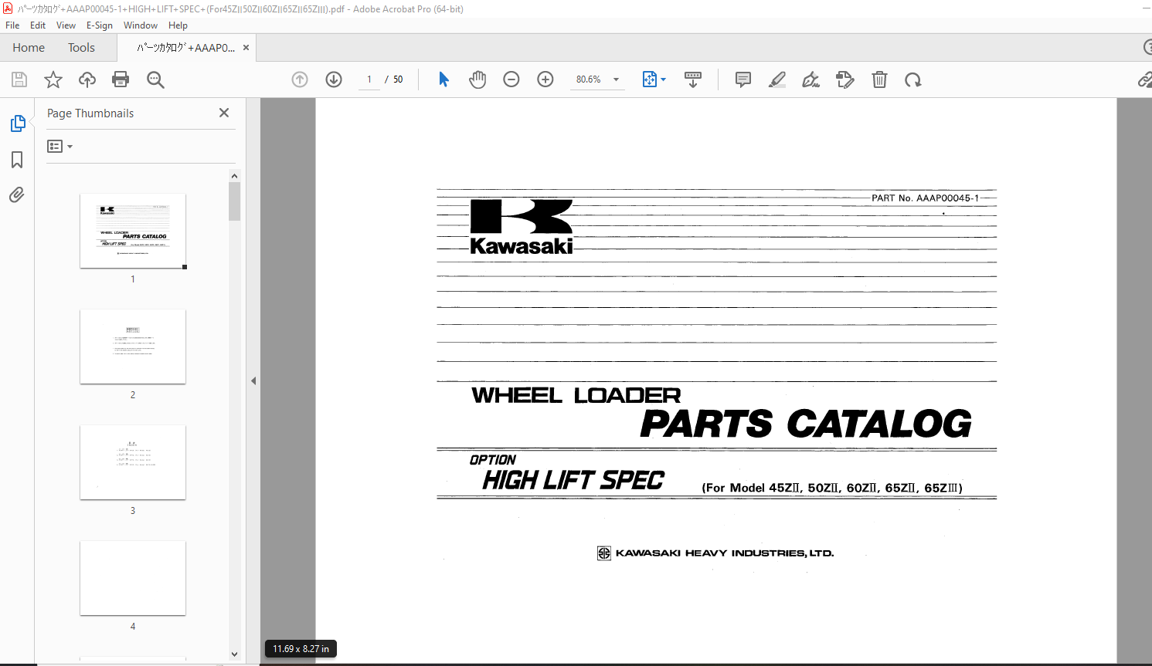1152x666 pixels.
Task: Switch to the Home tab
Action: pos(29,48)
